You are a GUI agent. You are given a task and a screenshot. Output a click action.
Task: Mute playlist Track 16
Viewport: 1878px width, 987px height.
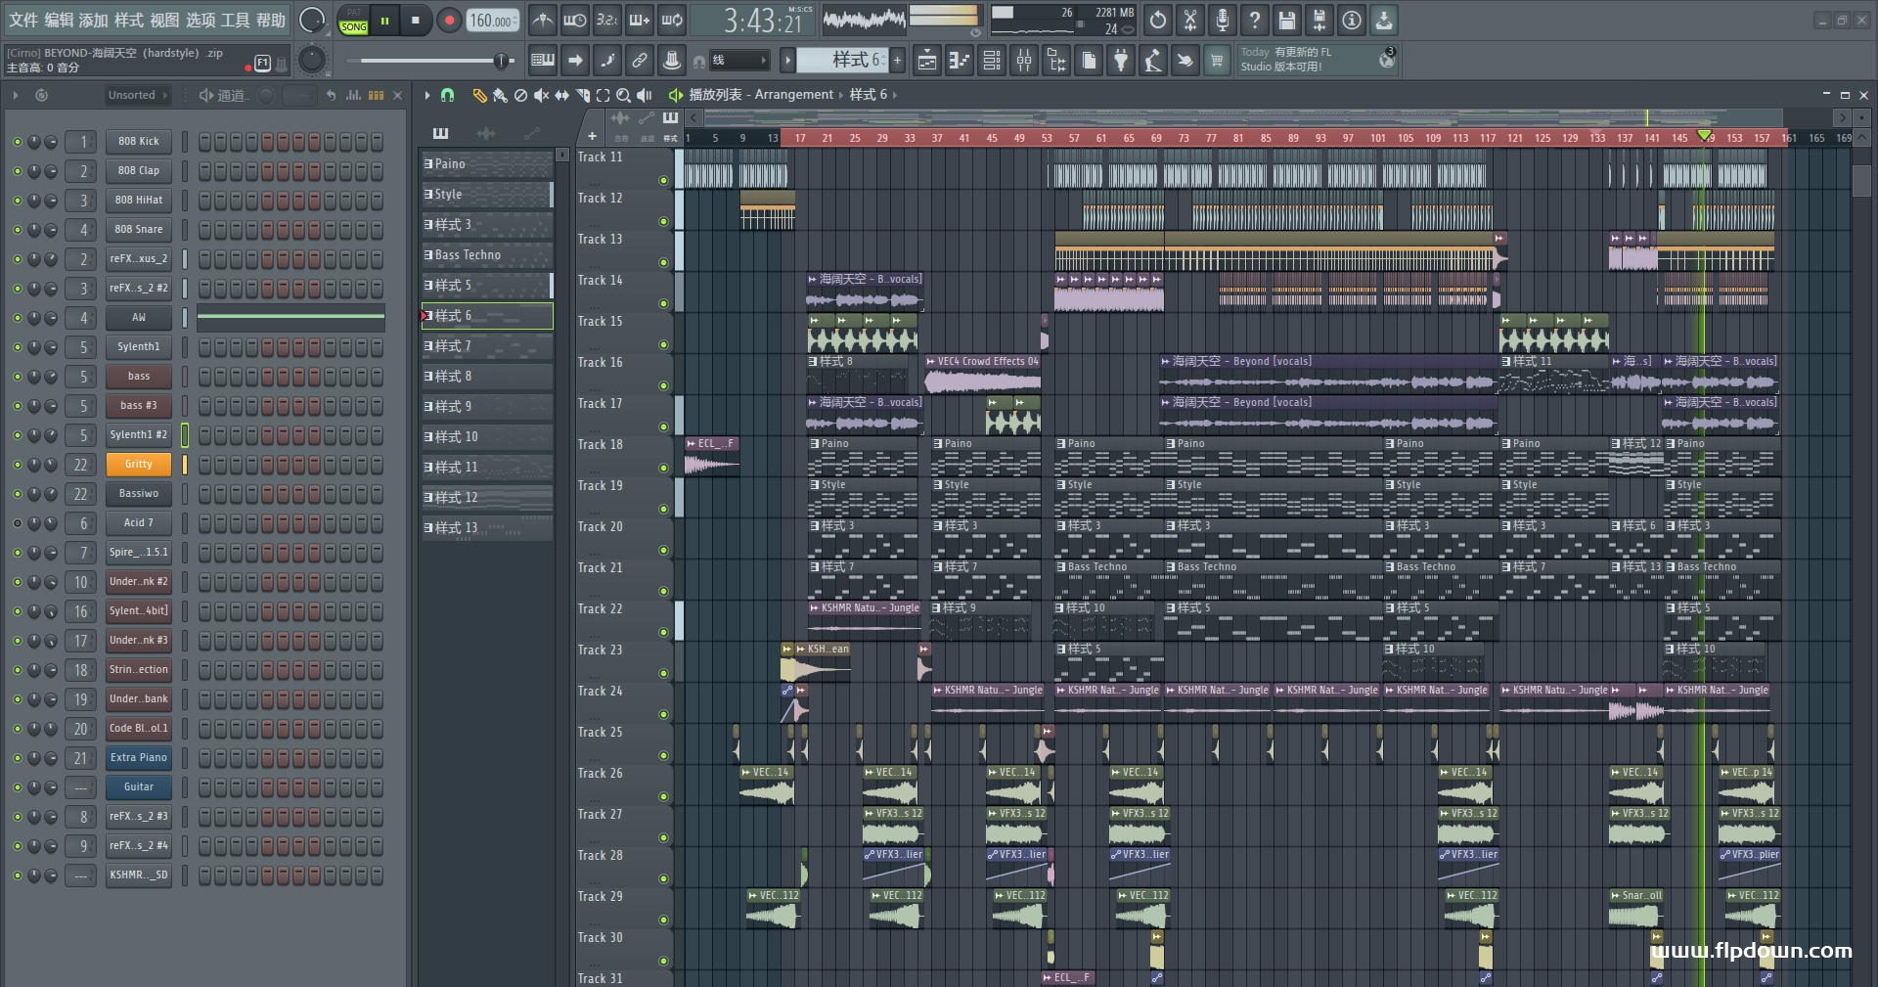(663, 385)
